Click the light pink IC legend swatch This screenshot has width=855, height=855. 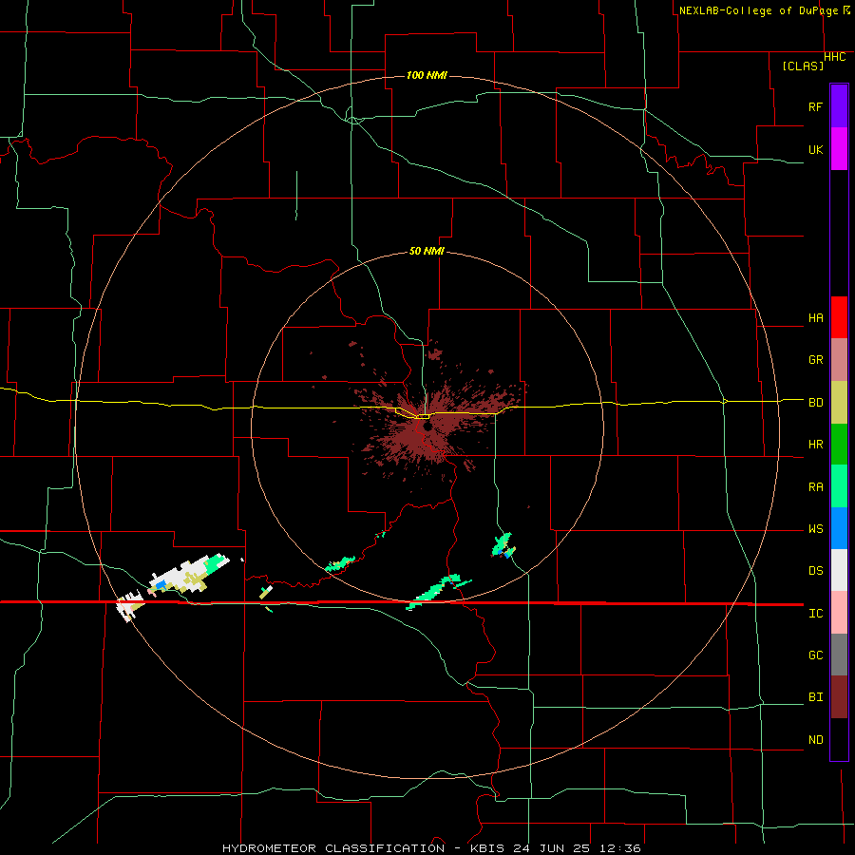pos(839,613)
